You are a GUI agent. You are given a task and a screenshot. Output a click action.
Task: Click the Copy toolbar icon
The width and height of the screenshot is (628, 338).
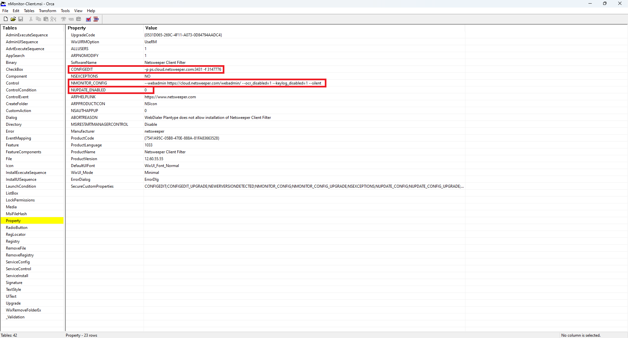point(38,19)
